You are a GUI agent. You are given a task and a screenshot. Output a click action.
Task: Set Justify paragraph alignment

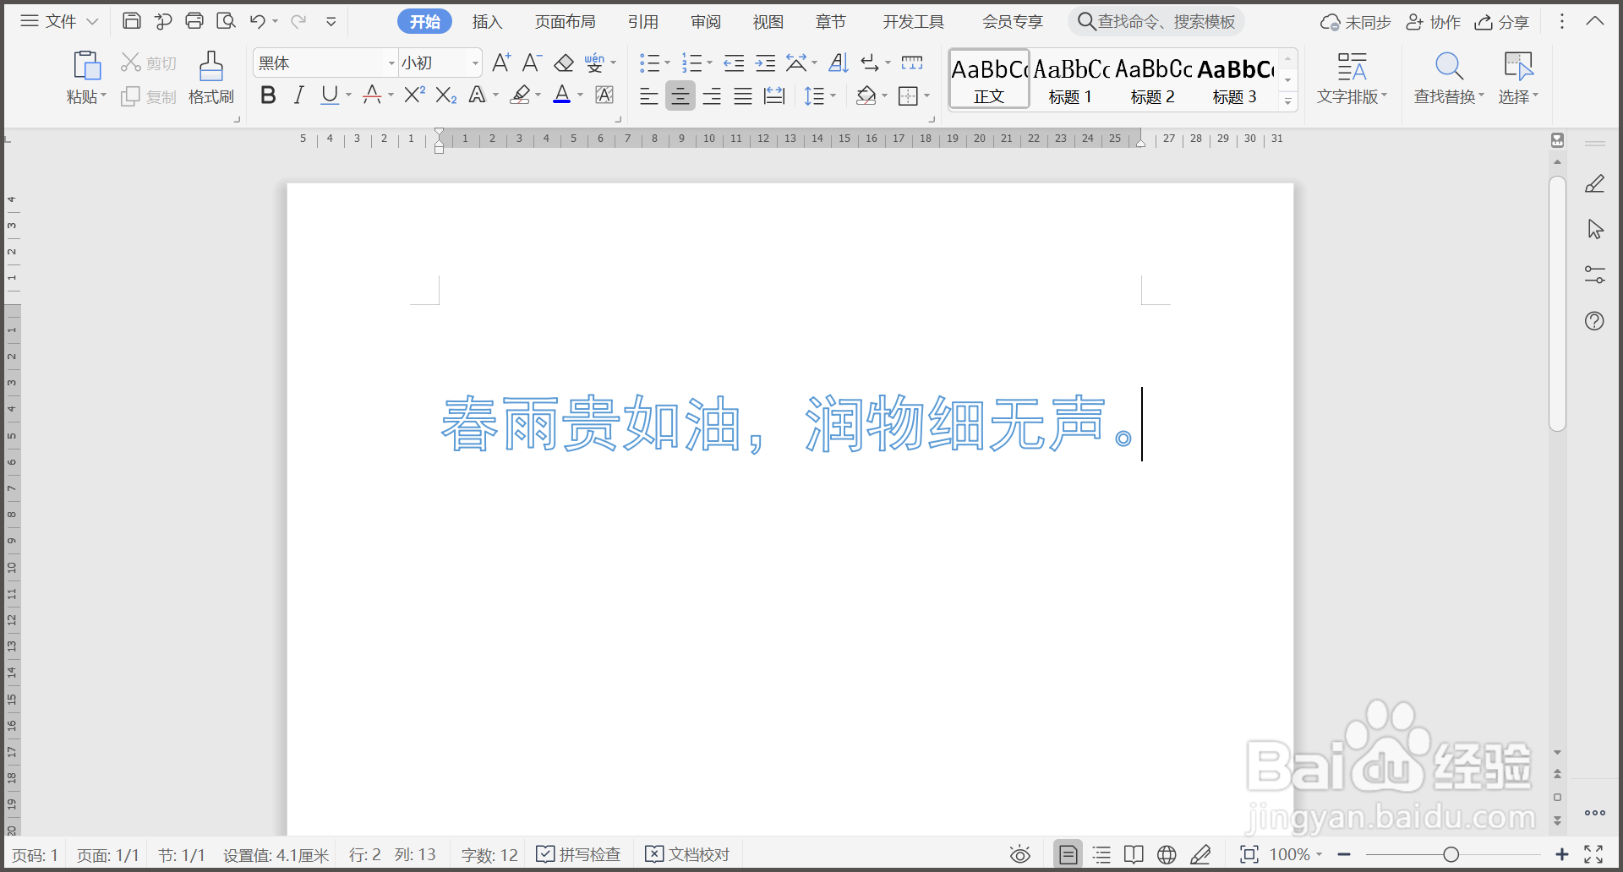tap(743, 95)
